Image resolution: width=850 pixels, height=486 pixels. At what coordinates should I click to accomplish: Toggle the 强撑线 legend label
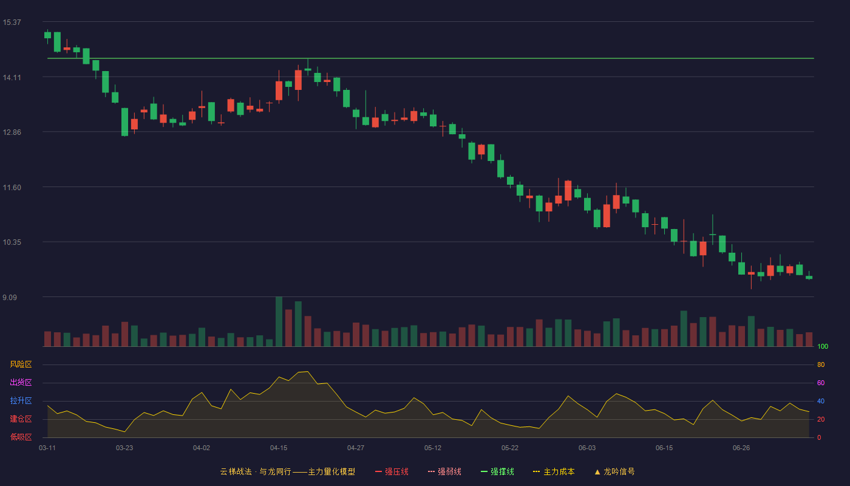502,471
